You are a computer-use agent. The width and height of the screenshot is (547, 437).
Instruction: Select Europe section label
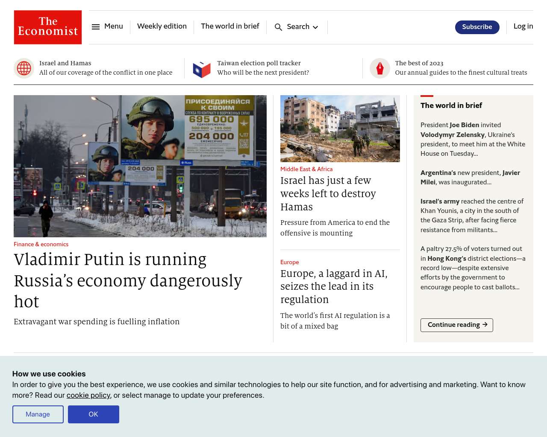[x=290, y=262]
